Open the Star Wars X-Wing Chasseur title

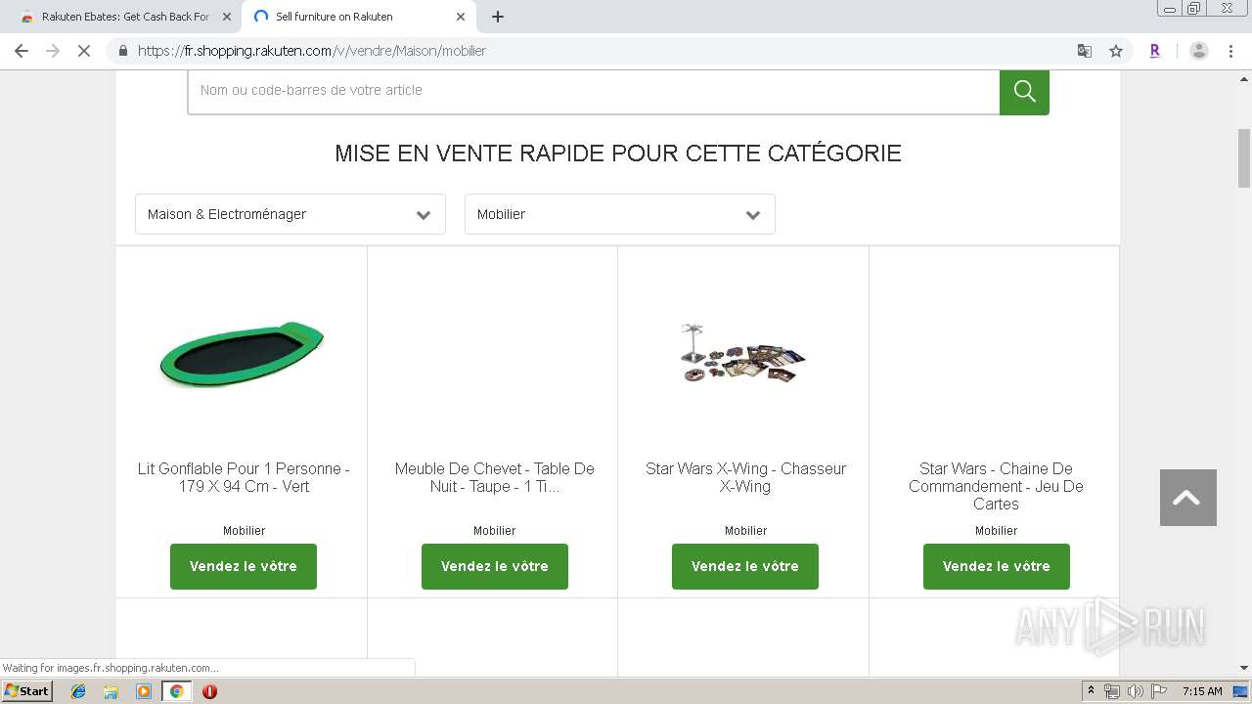point(745,477)
